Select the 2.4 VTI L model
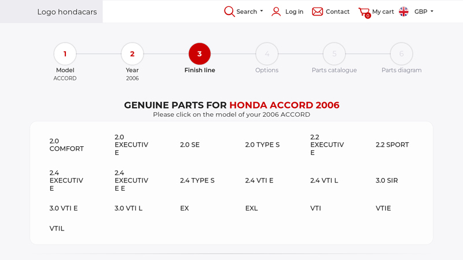463x260 pixels. coord(324,180)
